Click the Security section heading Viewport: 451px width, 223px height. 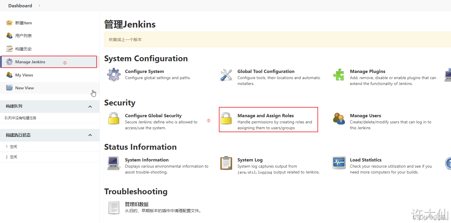tap(120, 103)
